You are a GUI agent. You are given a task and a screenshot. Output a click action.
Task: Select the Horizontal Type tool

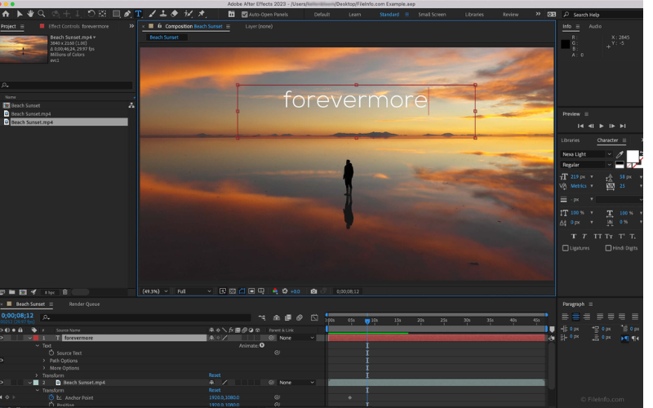(138, 14)
